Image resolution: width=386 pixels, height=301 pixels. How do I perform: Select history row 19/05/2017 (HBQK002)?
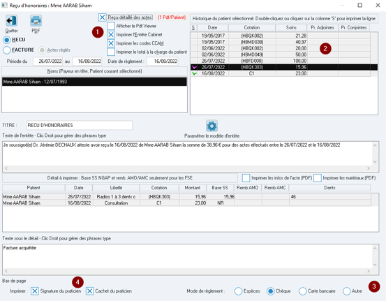(x=281, y=36)
